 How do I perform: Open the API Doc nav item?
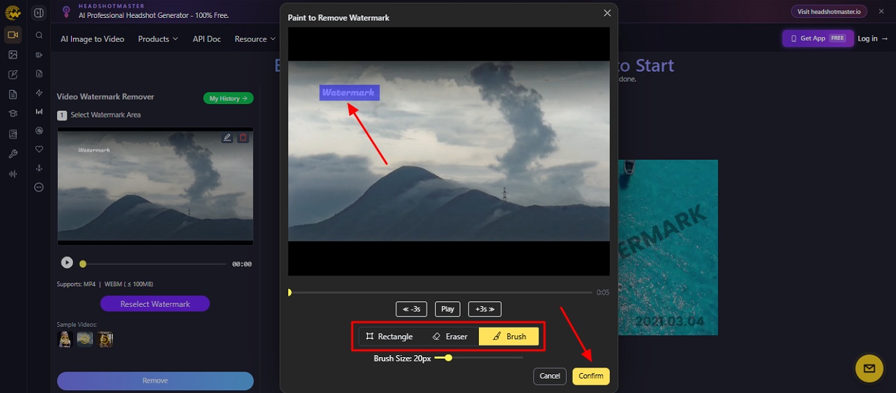(x=207, y=39)
